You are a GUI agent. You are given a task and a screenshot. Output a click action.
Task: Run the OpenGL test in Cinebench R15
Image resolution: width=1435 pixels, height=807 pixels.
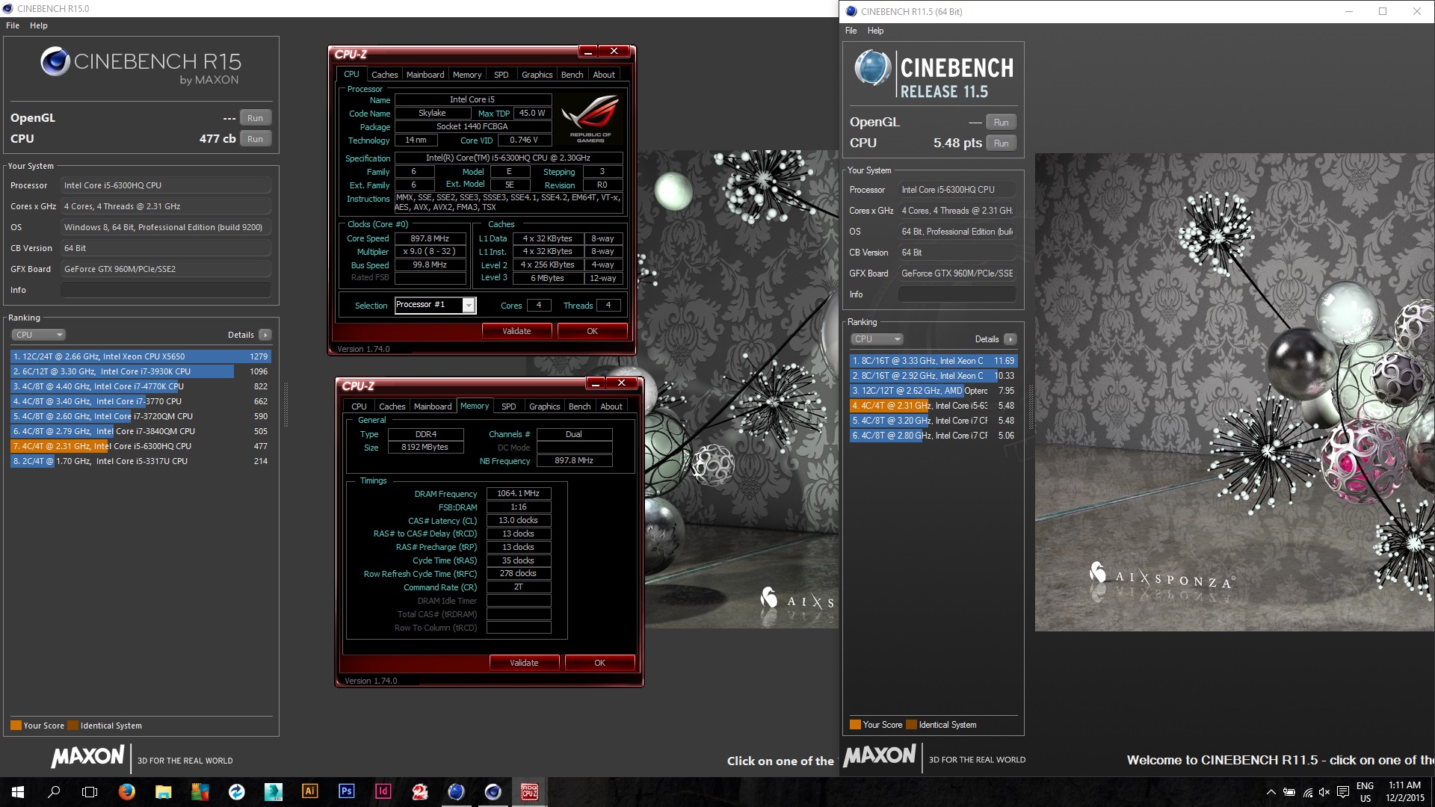pyautogui.click(x=256, y=118)
